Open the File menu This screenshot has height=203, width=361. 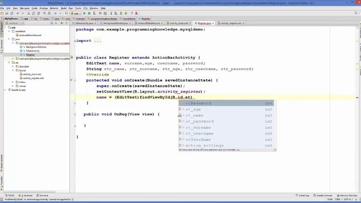coord(2,8)
